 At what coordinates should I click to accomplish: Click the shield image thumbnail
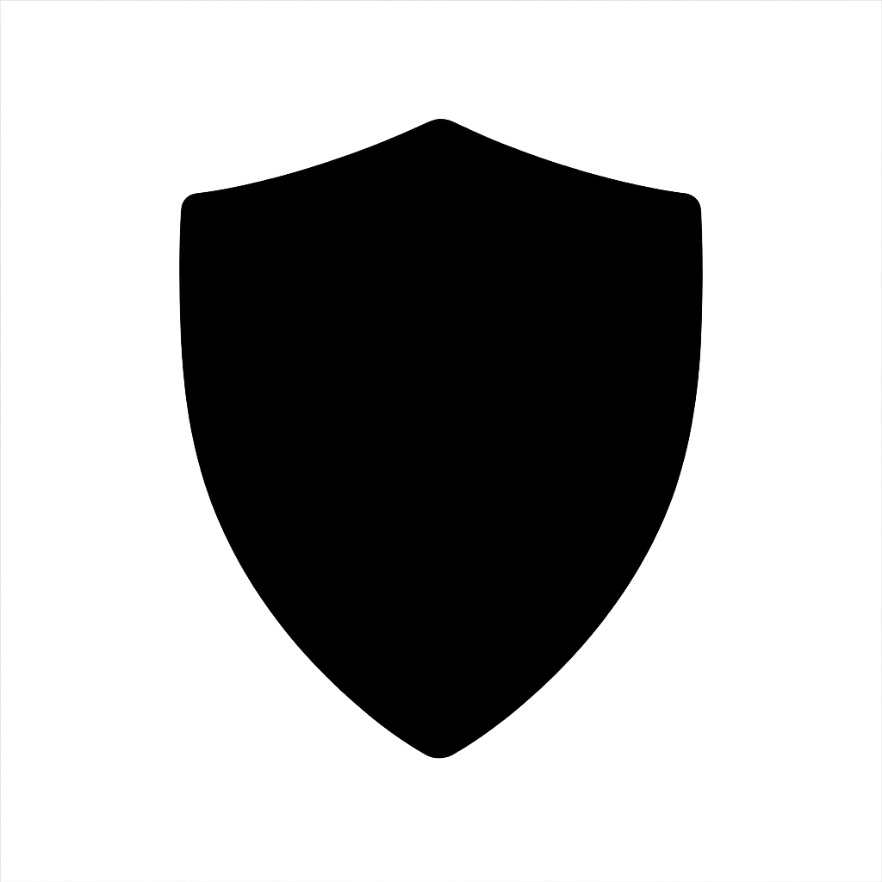coord(440,440)
